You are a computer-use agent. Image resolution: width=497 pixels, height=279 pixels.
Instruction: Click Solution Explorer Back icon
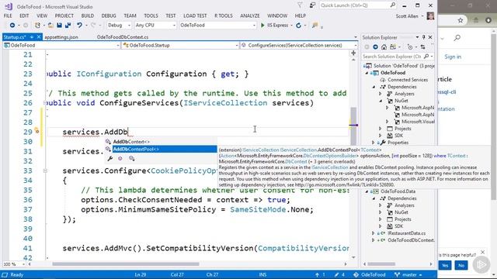367,47
